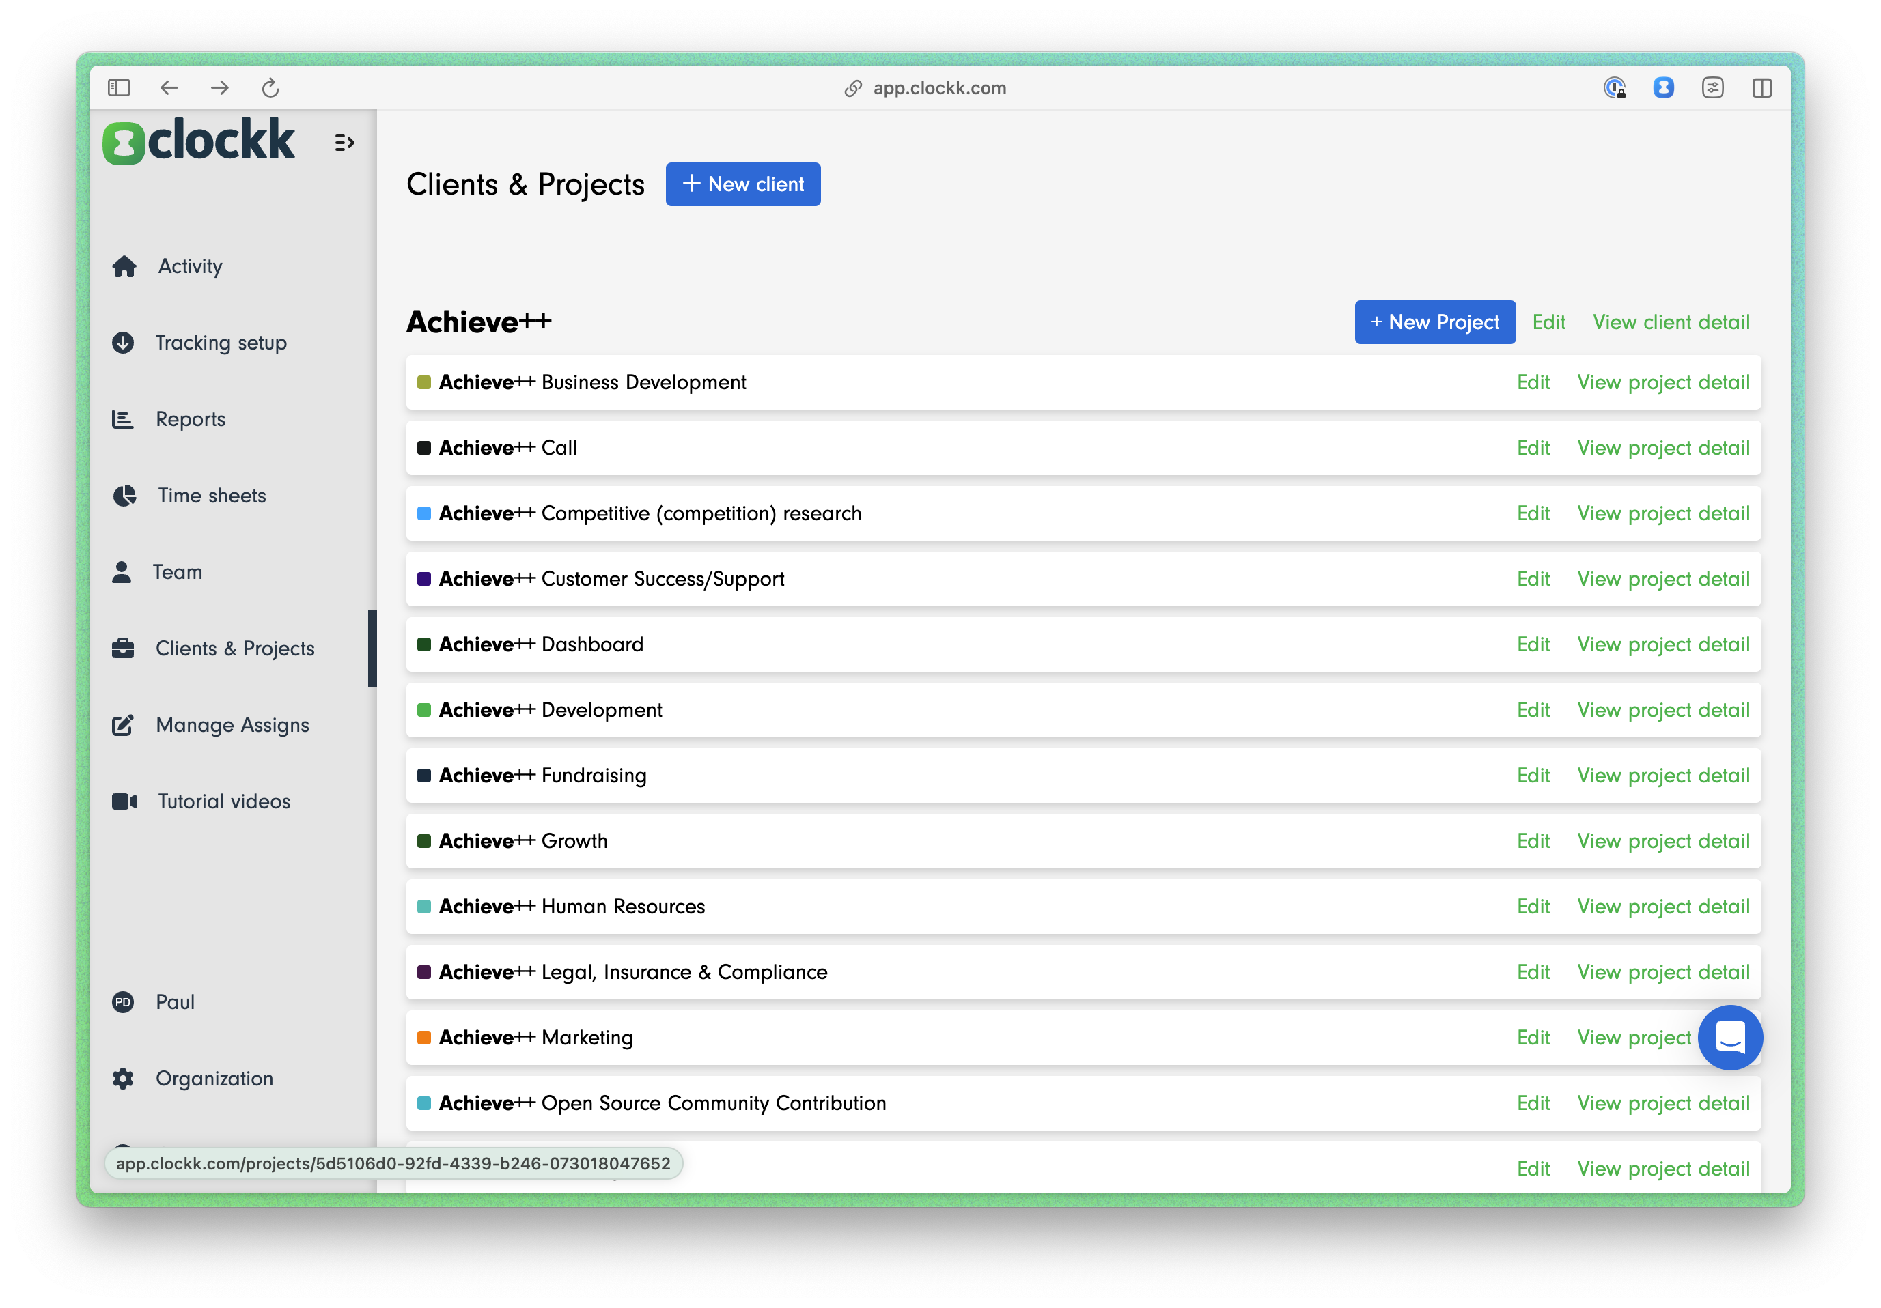
Task: Click the app.clockk.com address bar
Action: tap(940, 87)
